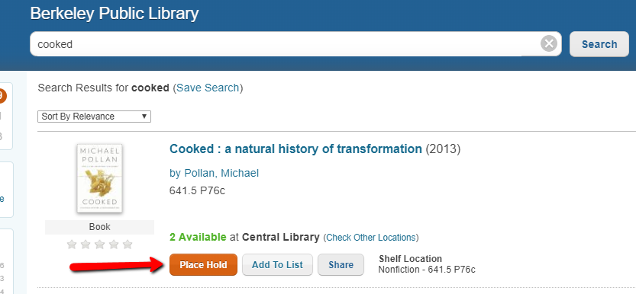Open the Sort By Relevance dropdown
The image size is (636, 294).
coord(94,117)
